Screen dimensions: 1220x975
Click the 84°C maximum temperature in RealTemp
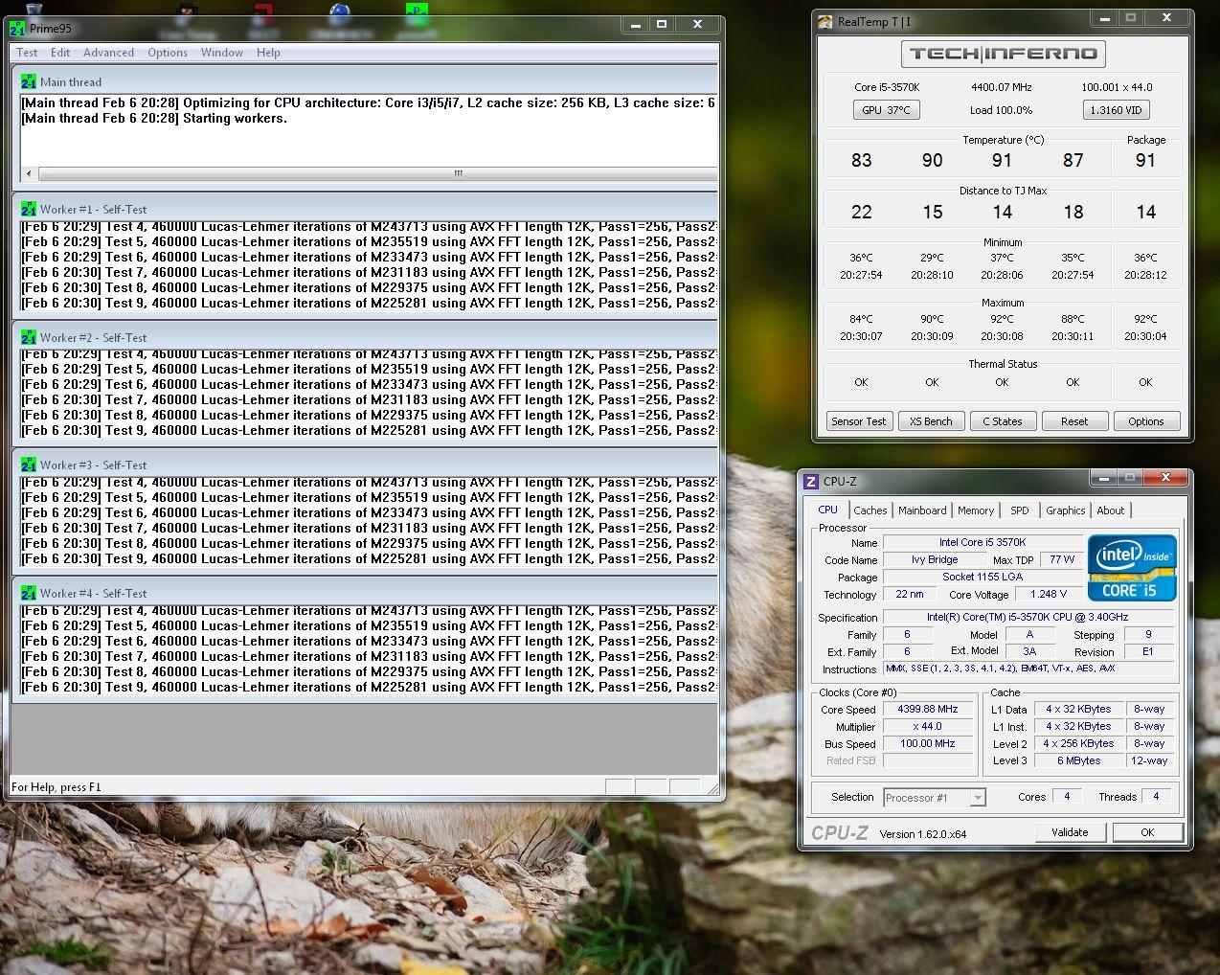[862, 319]
